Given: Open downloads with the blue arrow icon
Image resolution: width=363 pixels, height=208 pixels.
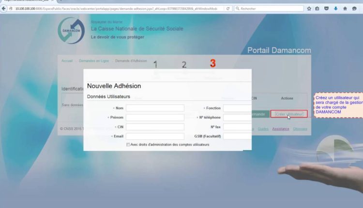Looking at the screenshot, I should pyautogui.click(x=336, y=9).
